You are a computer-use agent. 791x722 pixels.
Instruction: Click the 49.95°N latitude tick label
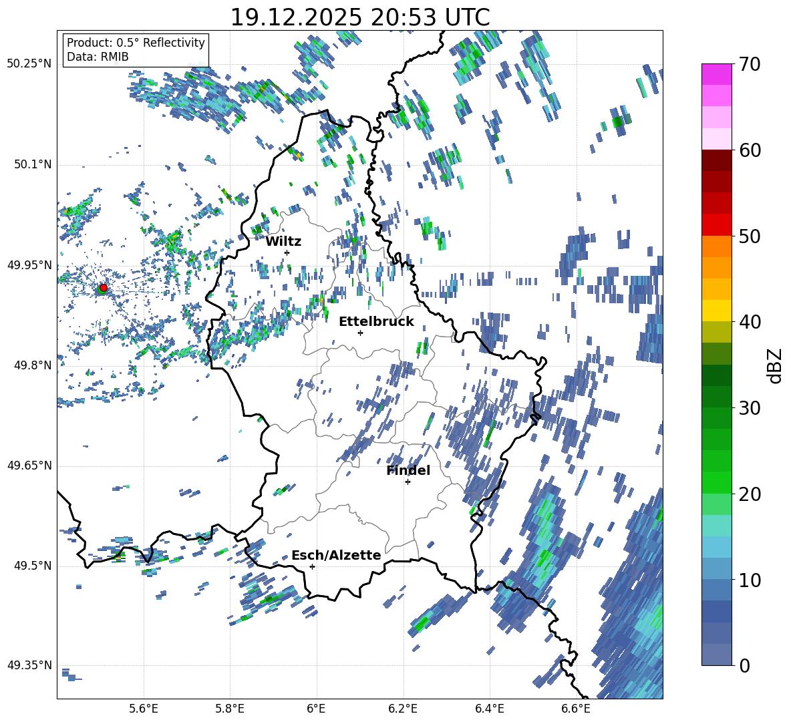point(29,265)
